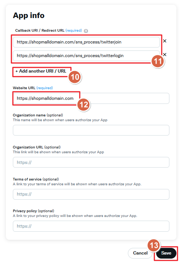Click the orange step 10 badge
The image size is (183, 263).
tap(75, 77)
